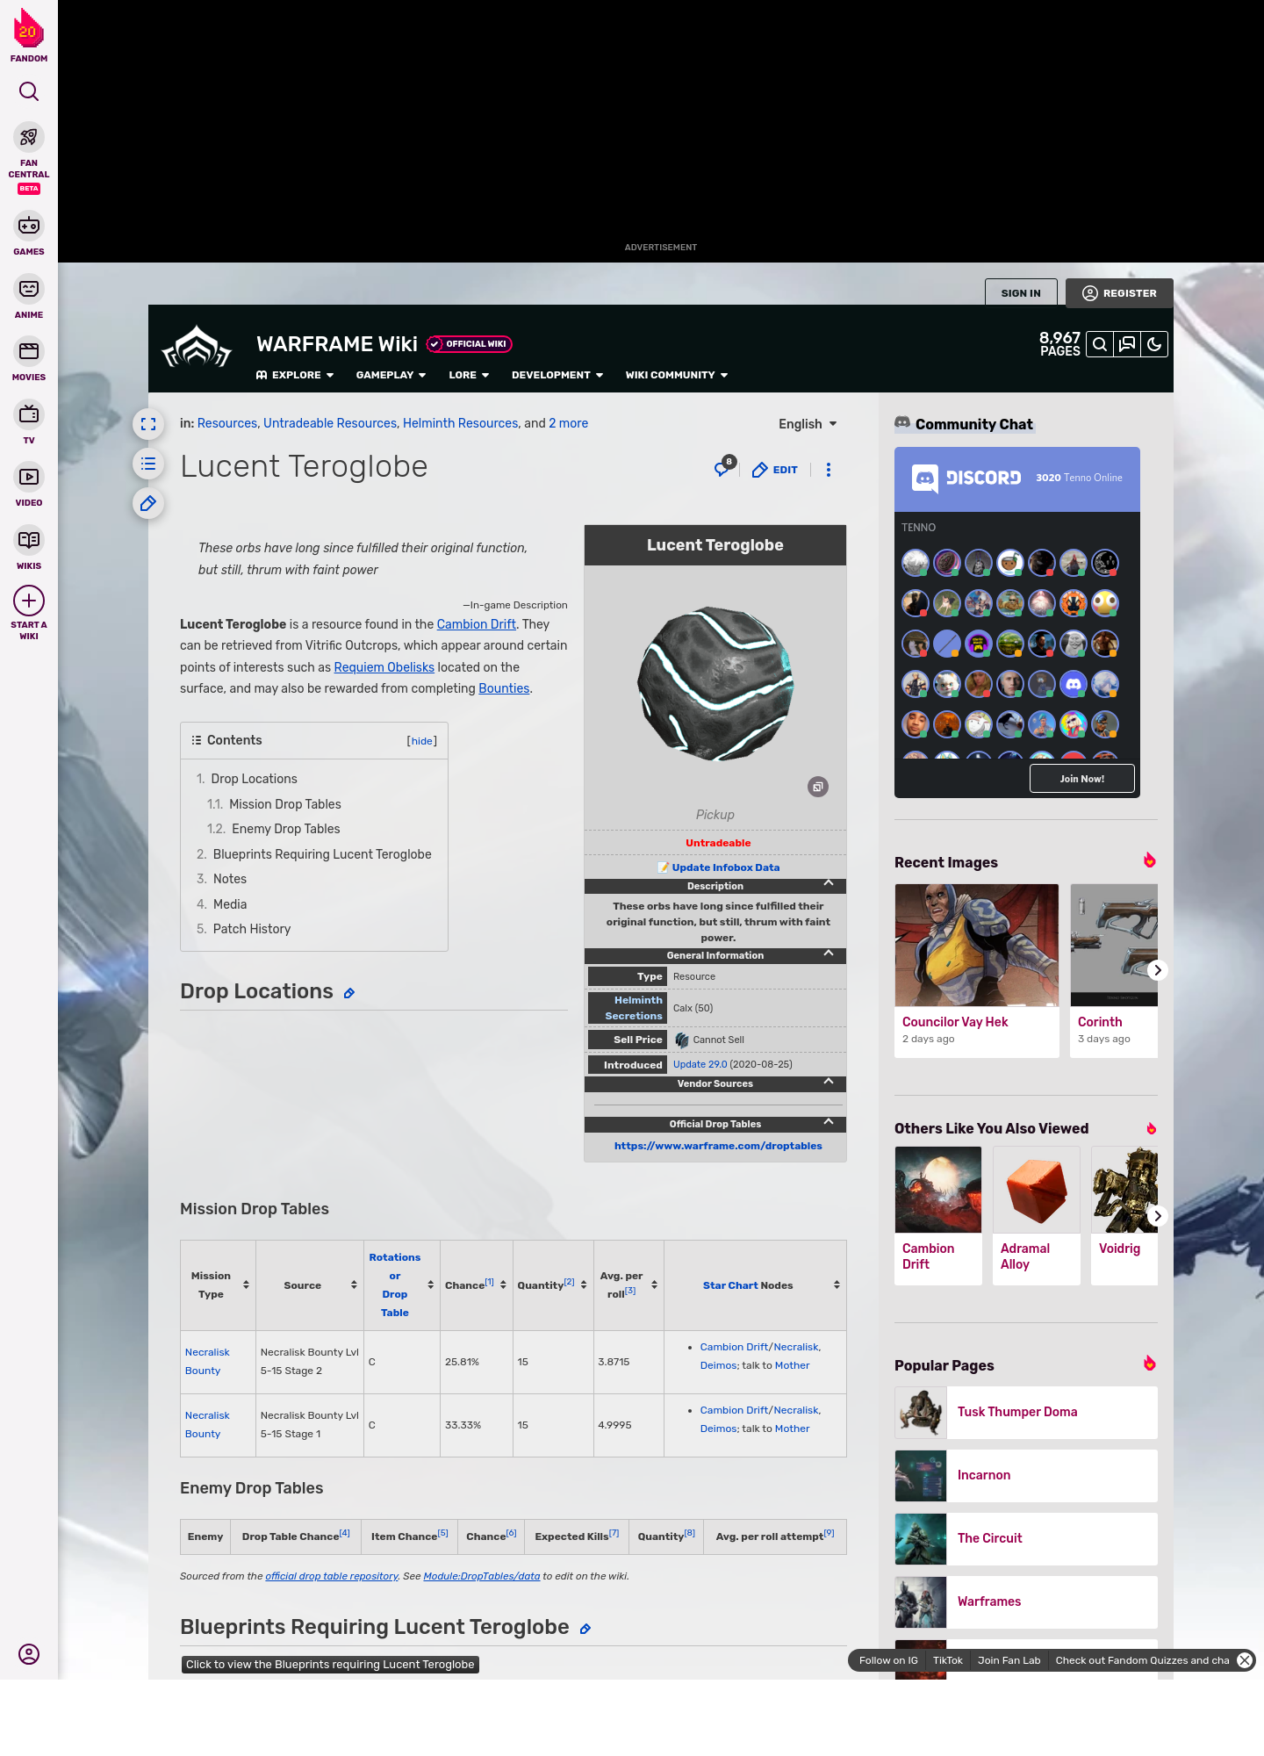The image size is (1264, 1756).
Task: Collapse the General Information section
Action: 829,953
